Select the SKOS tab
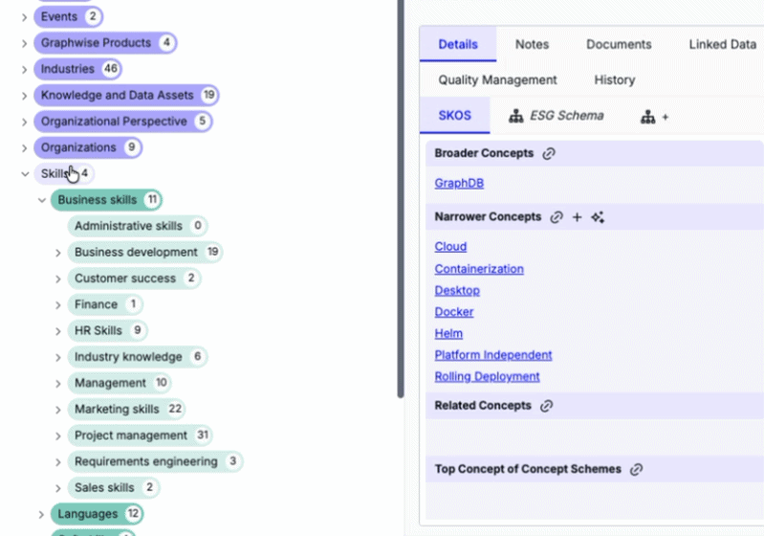764x536 pixels. tap(454, 116)
